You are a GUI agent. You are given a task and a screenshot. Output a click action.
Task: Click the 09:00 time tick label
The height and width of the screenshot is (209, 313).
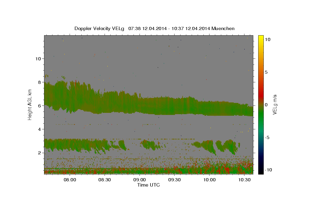click(140, 180)
